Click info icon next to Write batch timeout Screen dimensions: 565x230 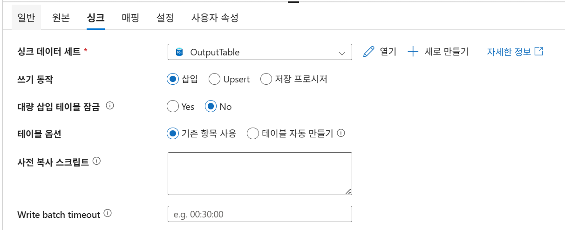108,214
